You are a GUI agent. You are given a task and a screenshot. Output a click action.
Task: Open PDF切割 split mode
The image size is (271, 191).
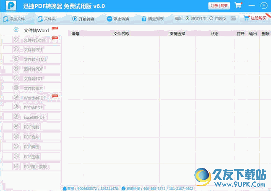click(31, 127)
